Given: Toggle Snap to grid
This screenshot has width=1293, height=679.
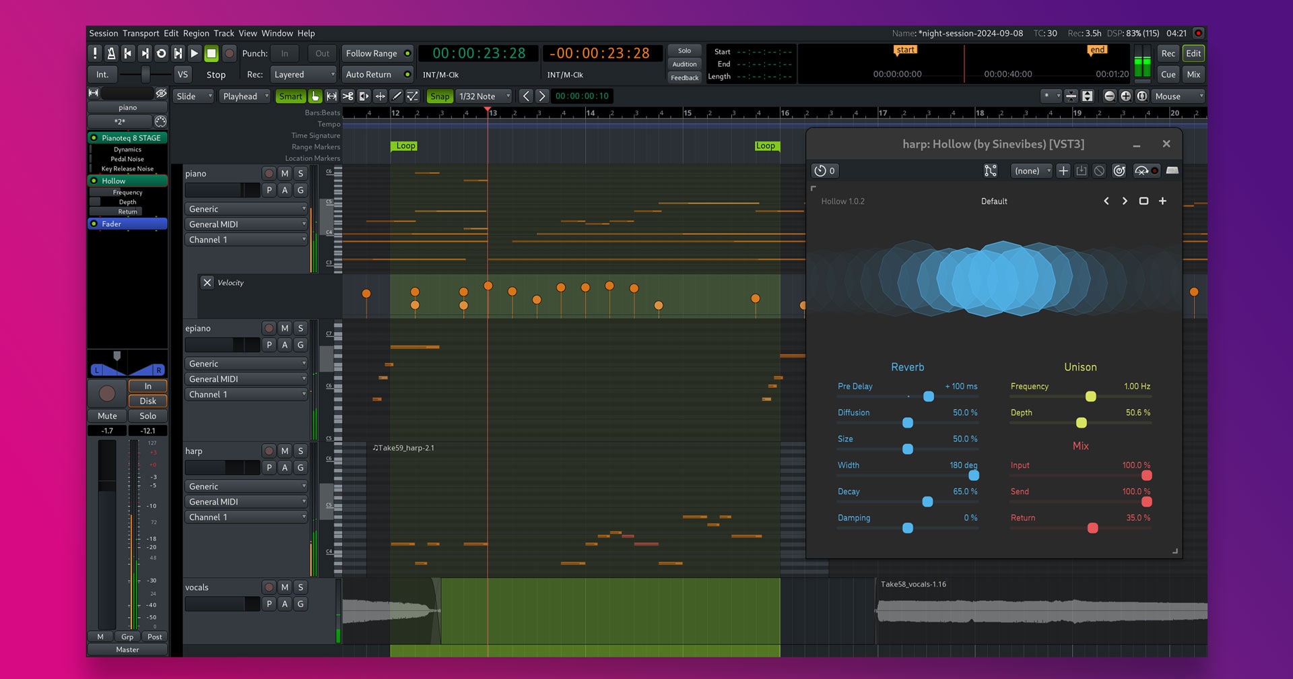Looking at the screenshot, I should 439,96.
